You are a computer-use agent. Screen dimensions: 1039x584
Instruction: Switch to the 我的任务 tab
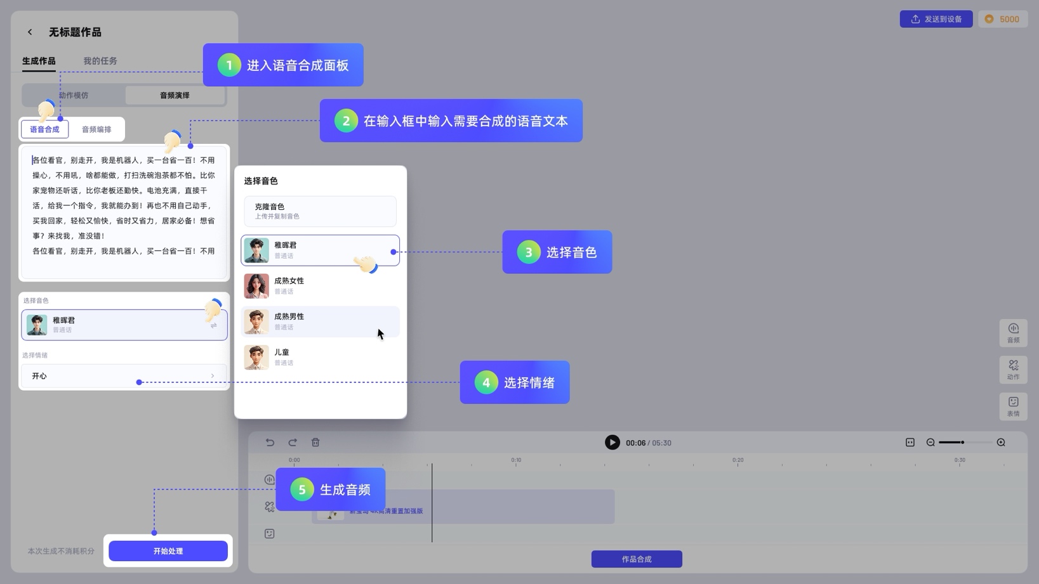(99, 61)
